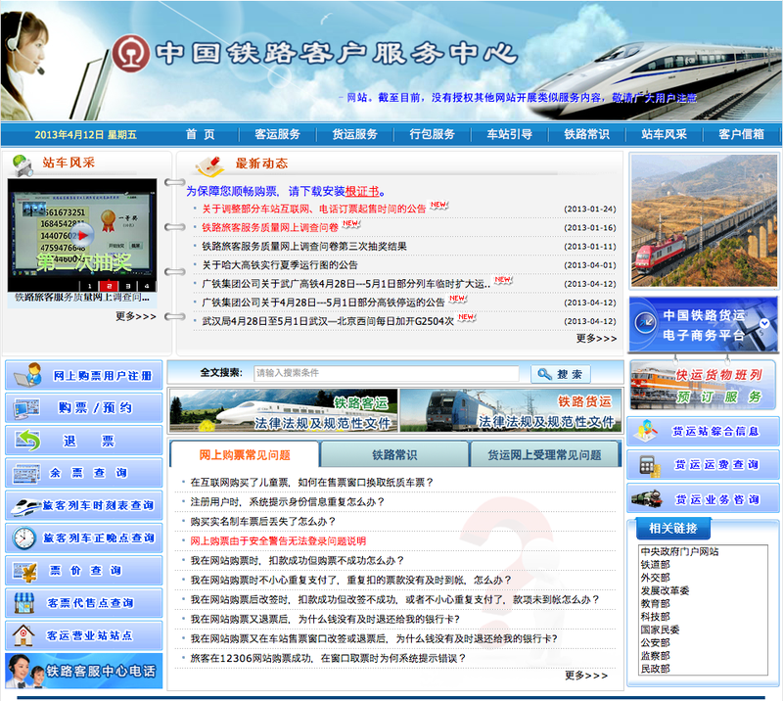Open 中国铁路货运电子商务平台 banner

(703, 324)
